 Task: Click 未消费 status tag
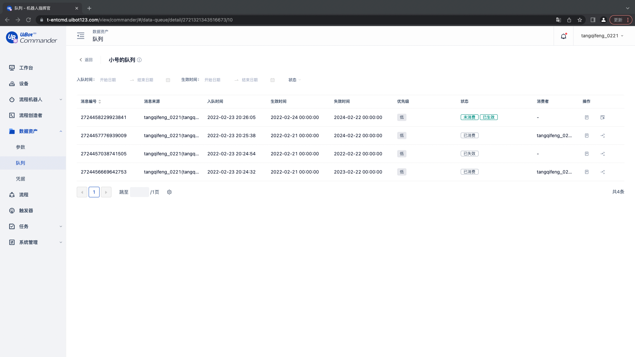click(x=469, y=117)
